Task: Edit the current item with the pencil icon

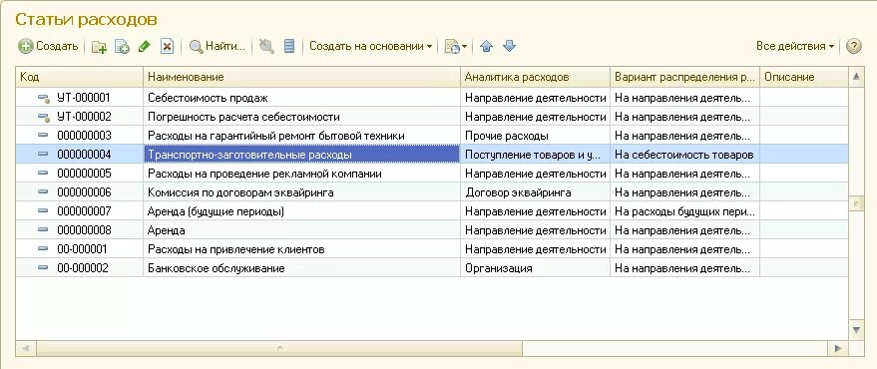Action: [145, 47]
